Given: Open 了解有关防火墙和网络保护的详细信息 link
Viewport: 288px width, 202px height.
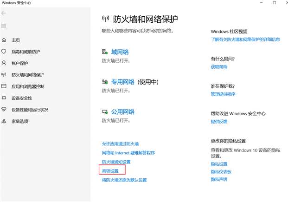Looking at the screenshot, I should pos(245,39).
